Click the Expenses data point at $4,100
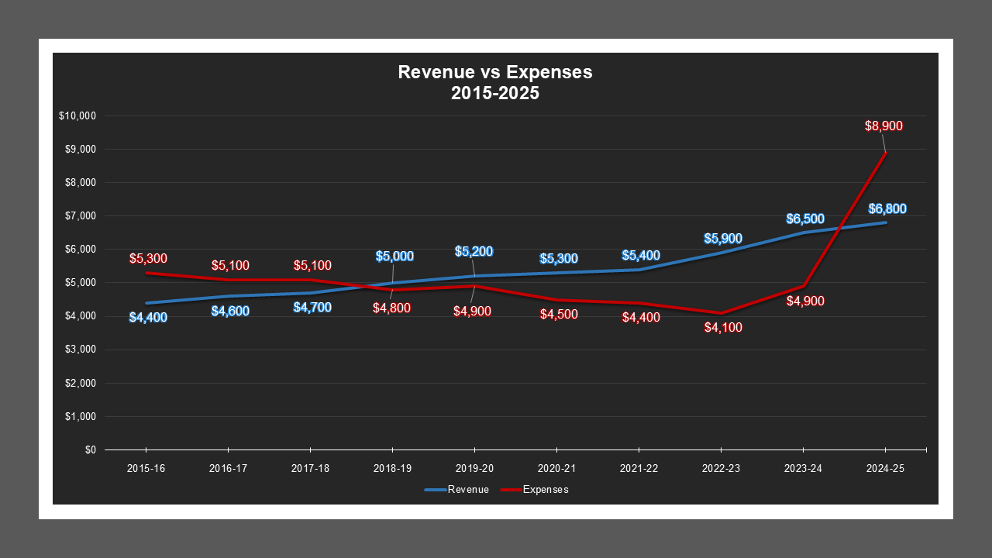This screenshot has height=558, width=992. click(720, 313)
